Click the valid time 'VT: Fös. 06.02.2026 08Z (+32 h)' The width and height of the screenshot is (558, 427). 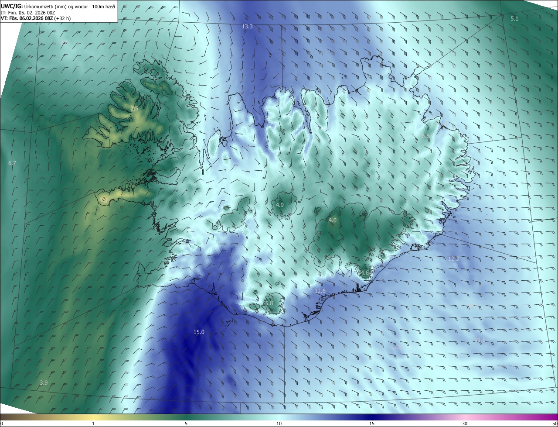[36, 18]
